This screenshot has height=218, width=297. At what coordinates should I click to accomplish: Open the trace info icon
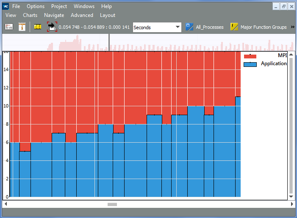coord(22,27)
